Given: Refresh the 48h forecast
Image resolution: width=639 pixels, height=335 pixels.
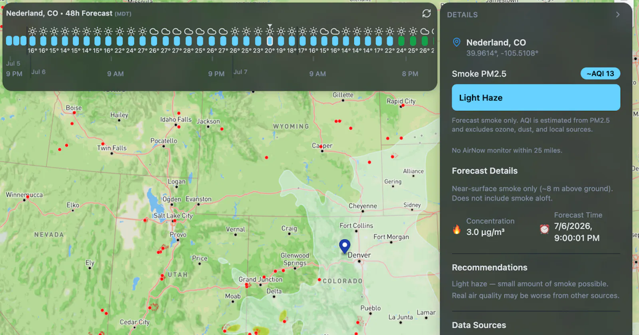Looking at the screenshot, I should click(427, 14).
